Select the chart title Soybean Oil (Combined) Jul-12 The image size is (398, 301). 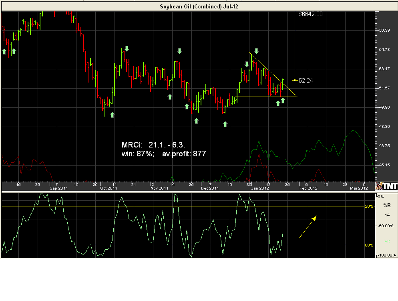[x=199, y=6]
